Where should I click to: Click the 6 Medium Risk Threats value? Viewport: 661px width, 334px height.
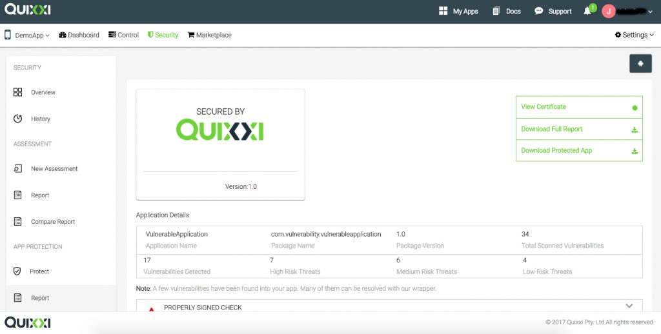pos(398,260)
